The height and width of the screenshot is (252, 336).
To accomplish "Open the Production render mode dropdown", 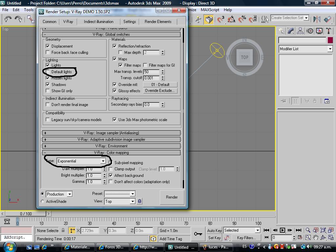I will point(59,194).
